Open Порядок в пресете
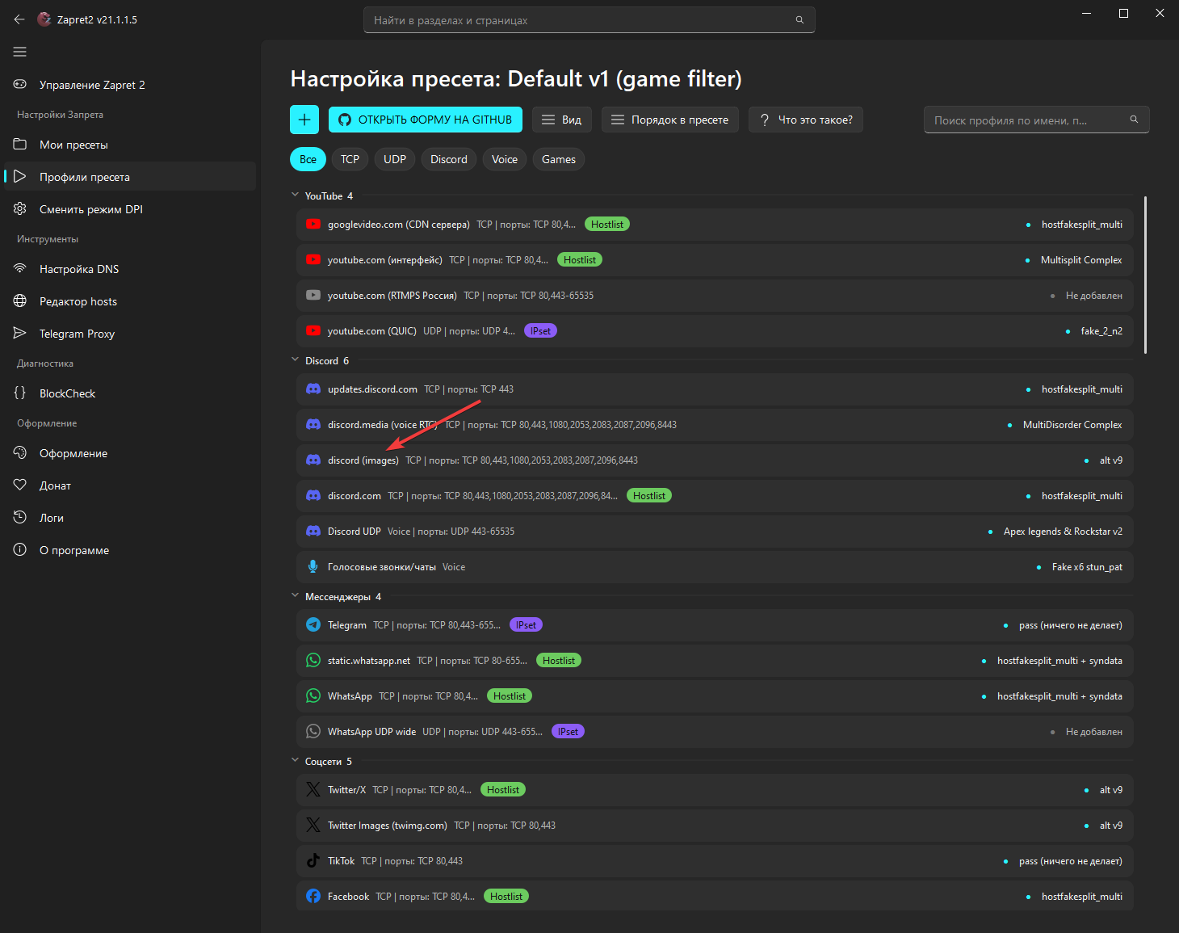The image size is (1179, 933). (x=670, y=120)
